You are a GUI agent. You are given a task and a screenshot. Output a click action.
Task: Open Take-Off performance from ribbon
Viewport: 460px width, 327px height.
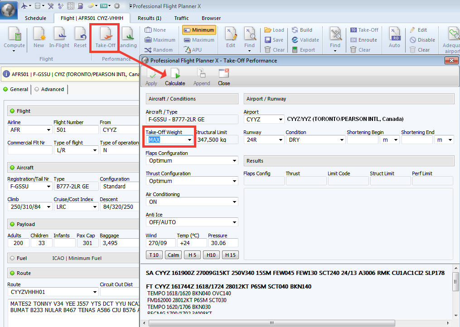click(x=105, y=38)
